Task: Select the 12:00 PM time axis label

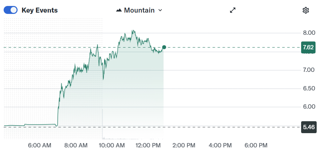Action: [x=148, y=145]
